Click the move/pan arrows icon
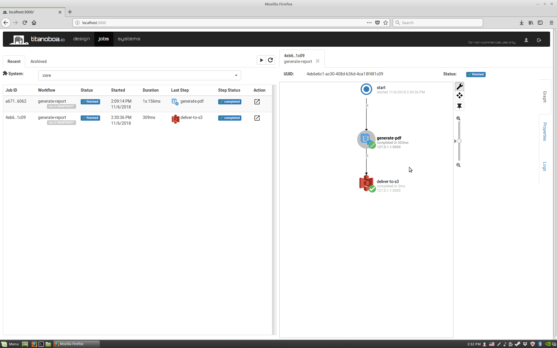Viewport: 557px width, 348px height. [459, 95]
